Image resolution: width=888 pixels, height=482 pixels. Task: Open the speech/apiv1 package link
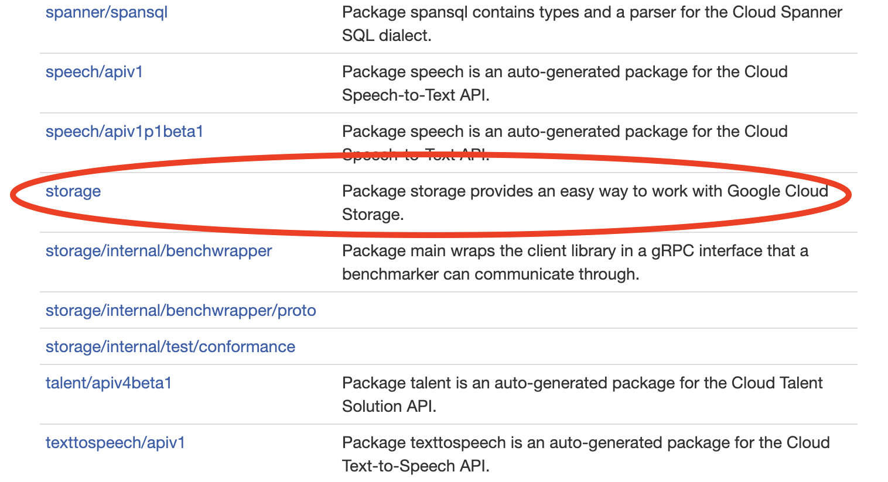point(94,72)
